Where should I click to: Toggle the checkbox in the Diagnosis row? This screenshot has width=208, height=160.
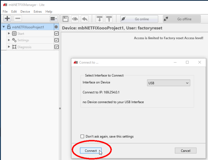57,47
